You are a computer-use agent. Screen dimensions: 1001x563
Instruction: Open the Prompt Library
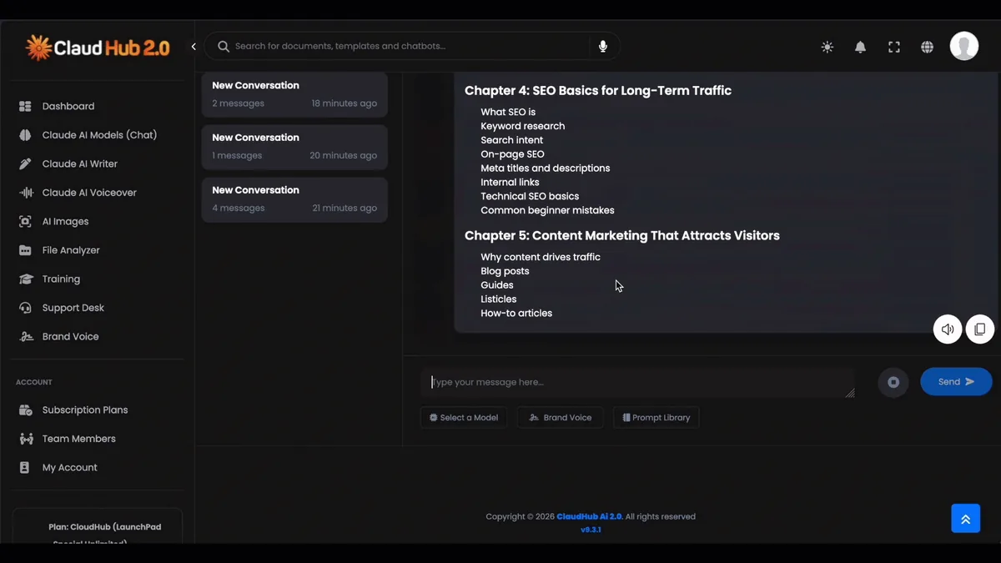(x=656, y=418)
